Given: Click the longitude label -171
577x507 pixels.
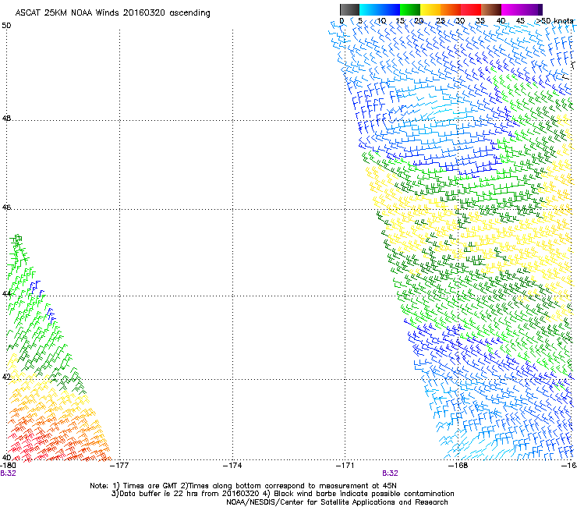Looking at the screenshot, I should (x=345, y=466).
